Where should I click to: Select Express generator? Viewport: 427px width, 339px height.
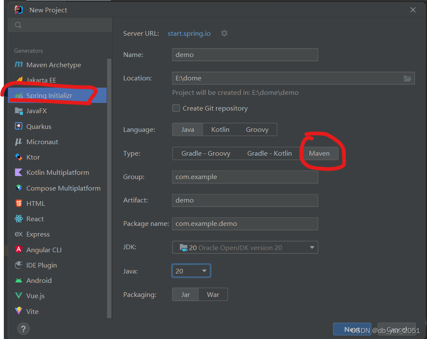point(57,234)
